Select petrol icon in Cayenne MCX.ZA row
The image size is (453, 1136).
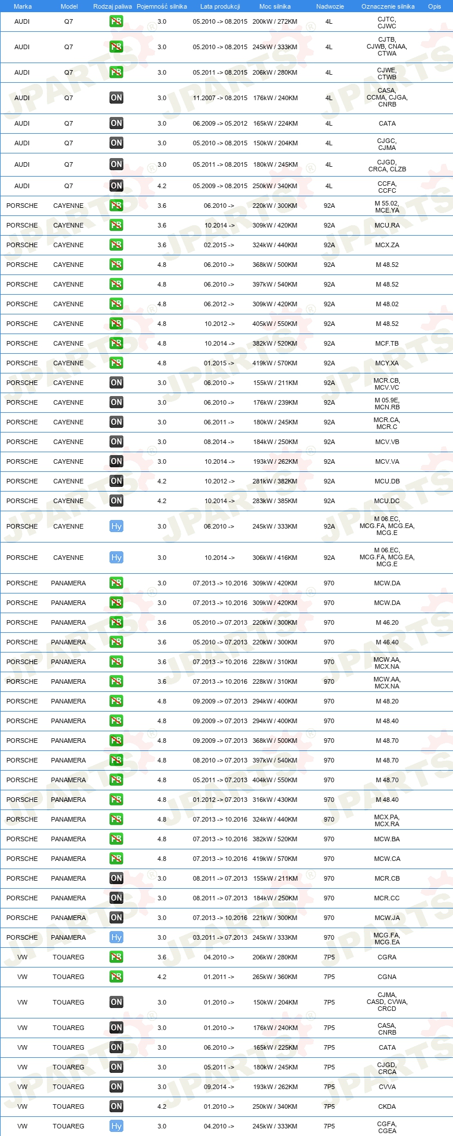(116, 245)
